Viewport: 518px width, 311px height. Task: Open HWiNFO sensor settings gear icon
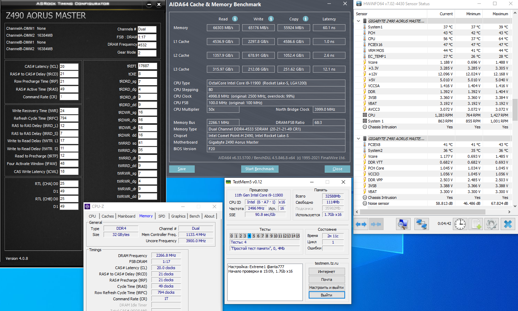pos(492,224)
